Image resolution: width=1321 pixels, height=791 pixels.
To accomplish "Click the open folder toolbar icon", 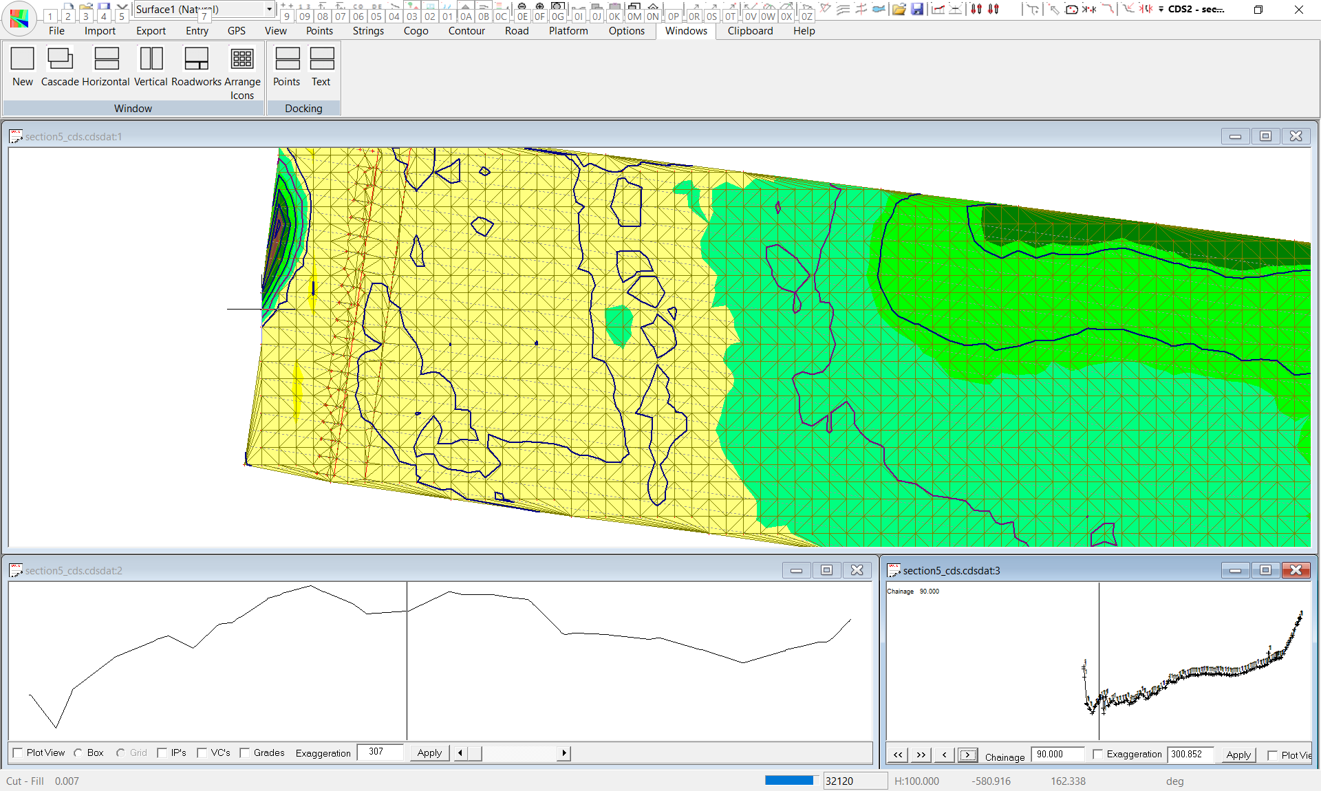I will pyautogui.click(x=899, y=10).
